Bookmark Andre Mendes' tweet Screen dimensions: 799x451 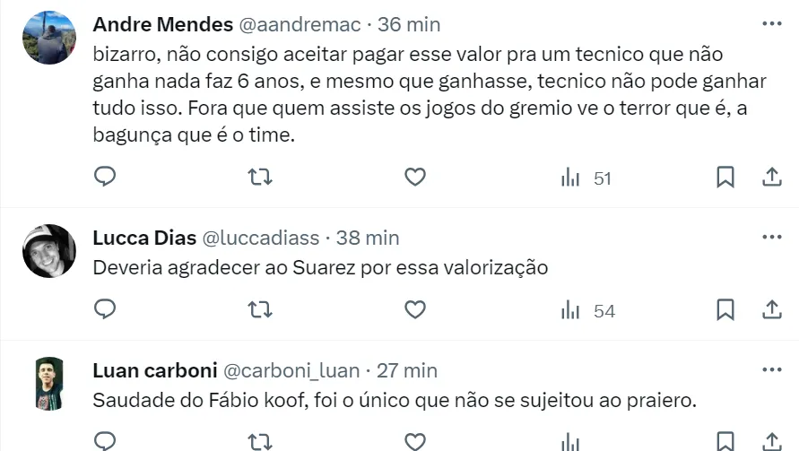(725, 178)
